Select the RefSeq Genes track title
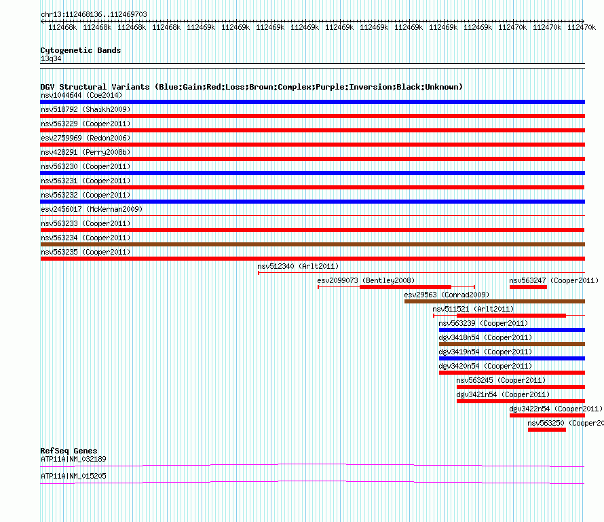604x522 pixels. pos(69,451)
